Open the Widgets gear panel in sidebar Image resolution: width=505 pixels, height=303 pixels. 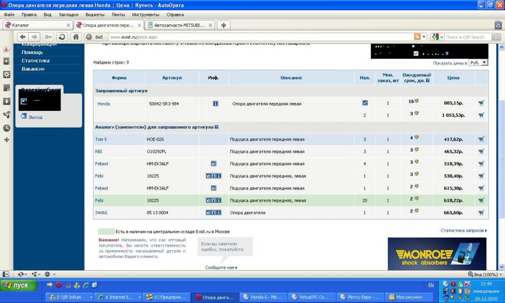coord(6,74)
